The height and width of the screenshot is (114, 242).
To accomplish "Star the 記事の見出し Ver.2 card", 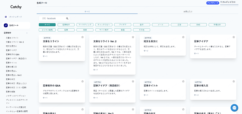I will pyautogui.click(x=133, y=109).
